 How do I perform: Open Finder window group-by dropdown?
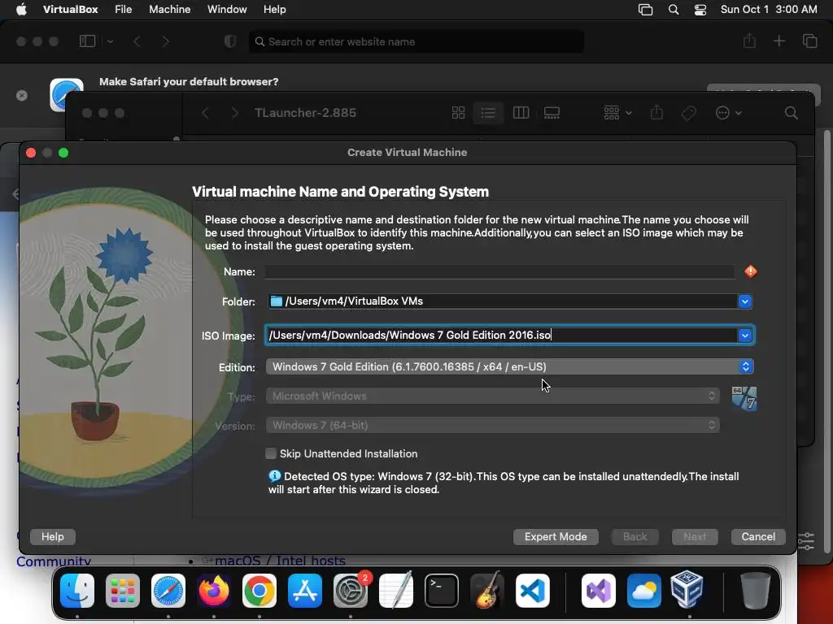pyautogui.click(x=617, y=112)
